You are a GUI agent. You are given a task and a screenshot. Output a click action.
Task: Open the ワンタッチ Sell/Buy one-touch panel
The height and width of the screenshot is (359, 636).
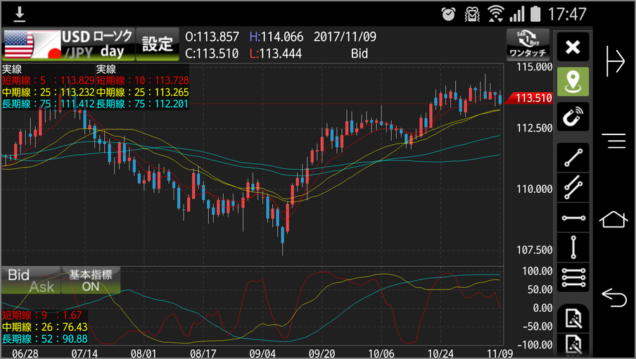tap(528, 44)
